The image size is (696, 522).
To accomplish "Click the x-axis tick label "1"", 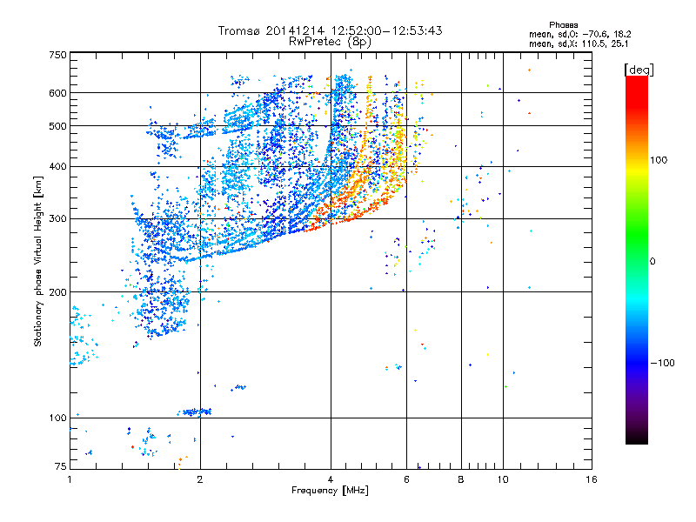I will [70, 479].
